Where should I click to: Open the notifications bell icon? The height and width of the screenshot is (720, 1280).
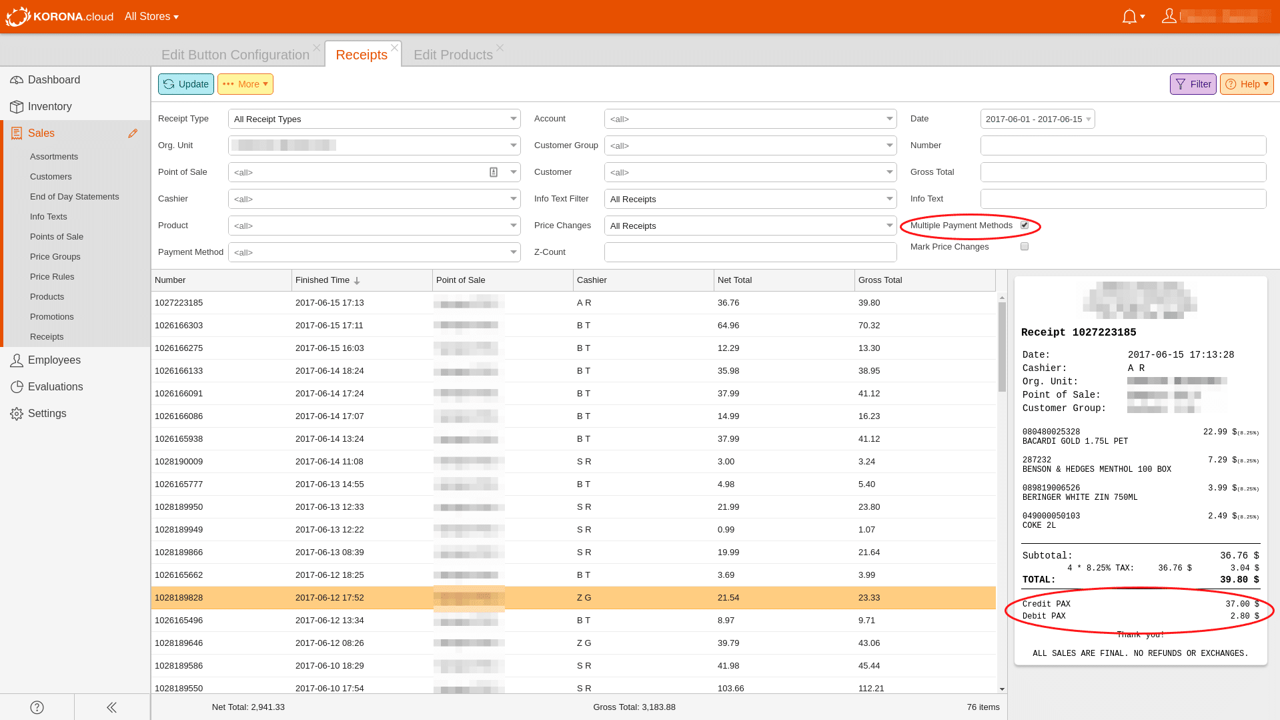[x=1129, y=17]
